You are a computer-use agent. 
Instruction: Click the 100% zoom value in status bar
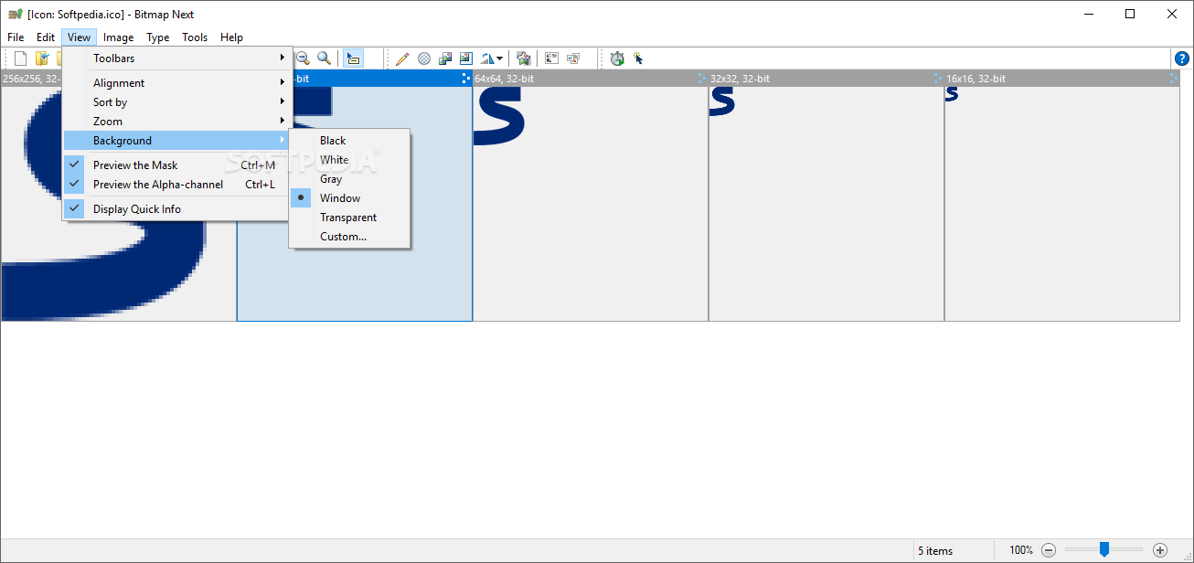click(x=1021, y=550)
